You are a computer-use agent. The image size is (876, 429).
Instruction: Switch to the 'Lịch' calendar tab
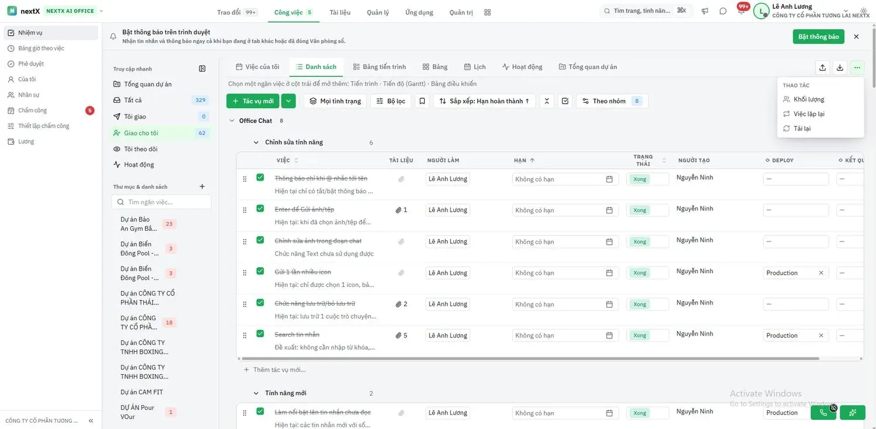475,67
